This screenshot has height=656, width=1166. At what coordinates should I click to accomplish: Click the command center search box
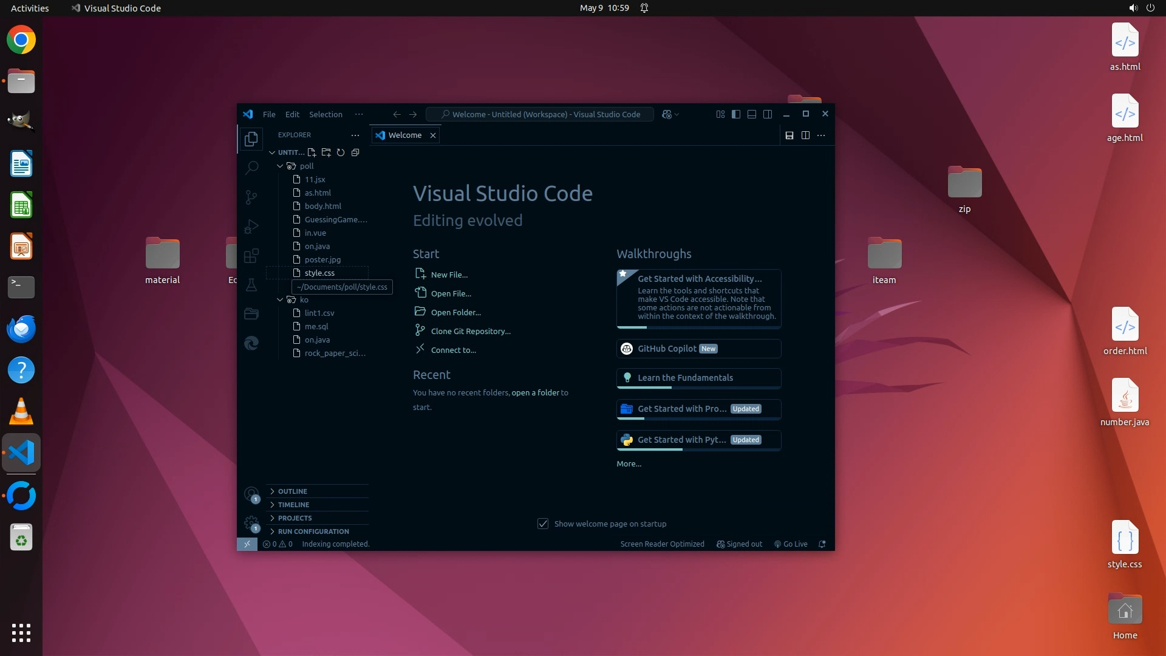tap(540, 114)
